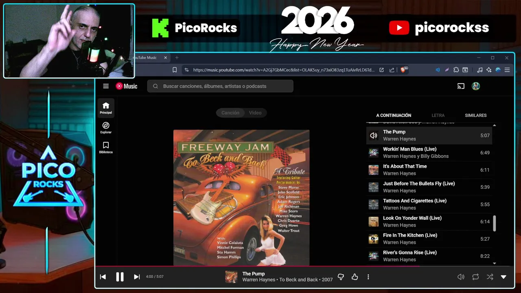Skip to previous track

pyautogui.click(x=103, y=277)
